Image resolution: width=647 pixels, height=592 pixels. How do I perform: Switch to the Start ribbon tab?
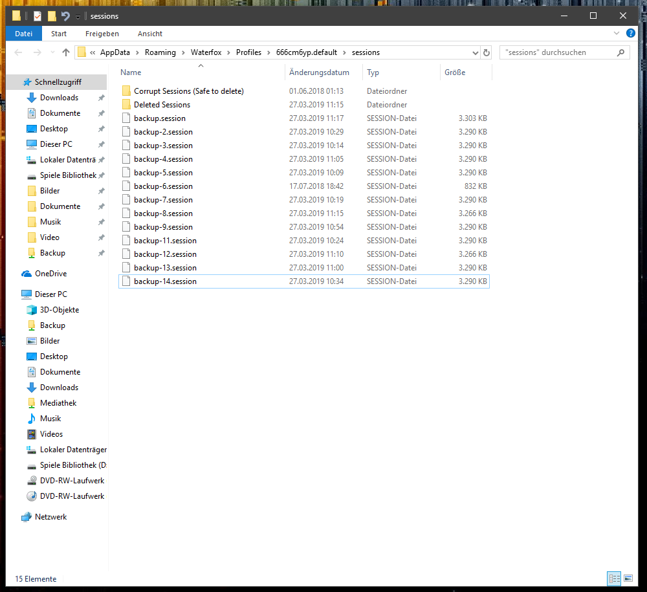(59, 34)
